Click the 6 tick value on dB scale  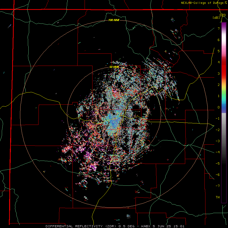coord(219,40)
